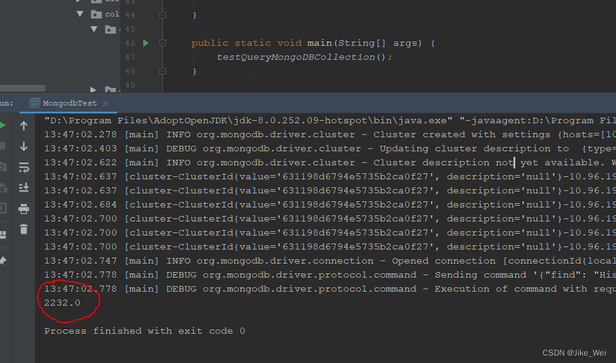Image resolution: width=616 pixels, height=363 pixels.
Task: Click the Sending command 'find' log line
Action: (x=330, y=275)
